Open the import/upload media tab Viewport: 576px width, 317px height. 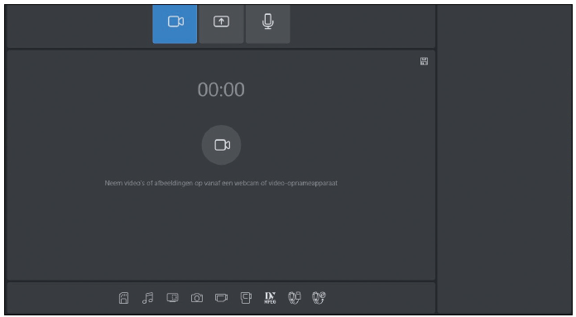221,24
